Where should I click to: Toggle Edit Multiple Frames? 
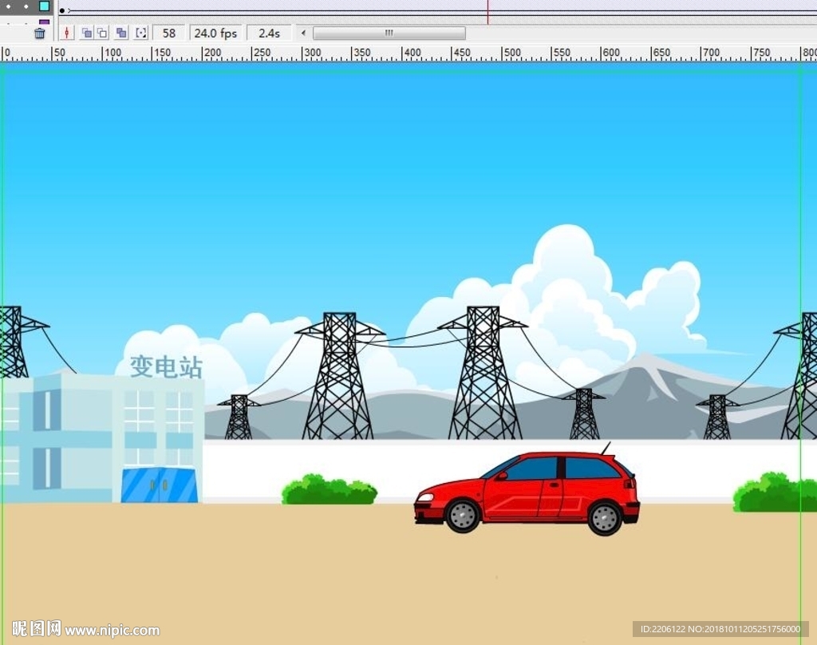(x=121, y=34)
